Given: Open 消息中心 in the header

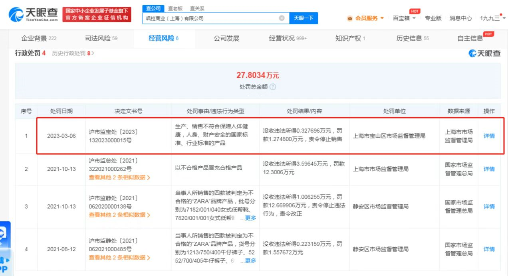Looking at the screenshot, I should [x=460, y=18].
